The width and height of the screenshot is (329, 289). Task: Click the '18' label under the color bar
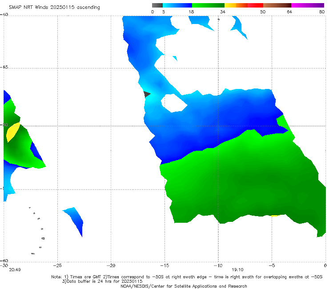[x=191, y=12]
